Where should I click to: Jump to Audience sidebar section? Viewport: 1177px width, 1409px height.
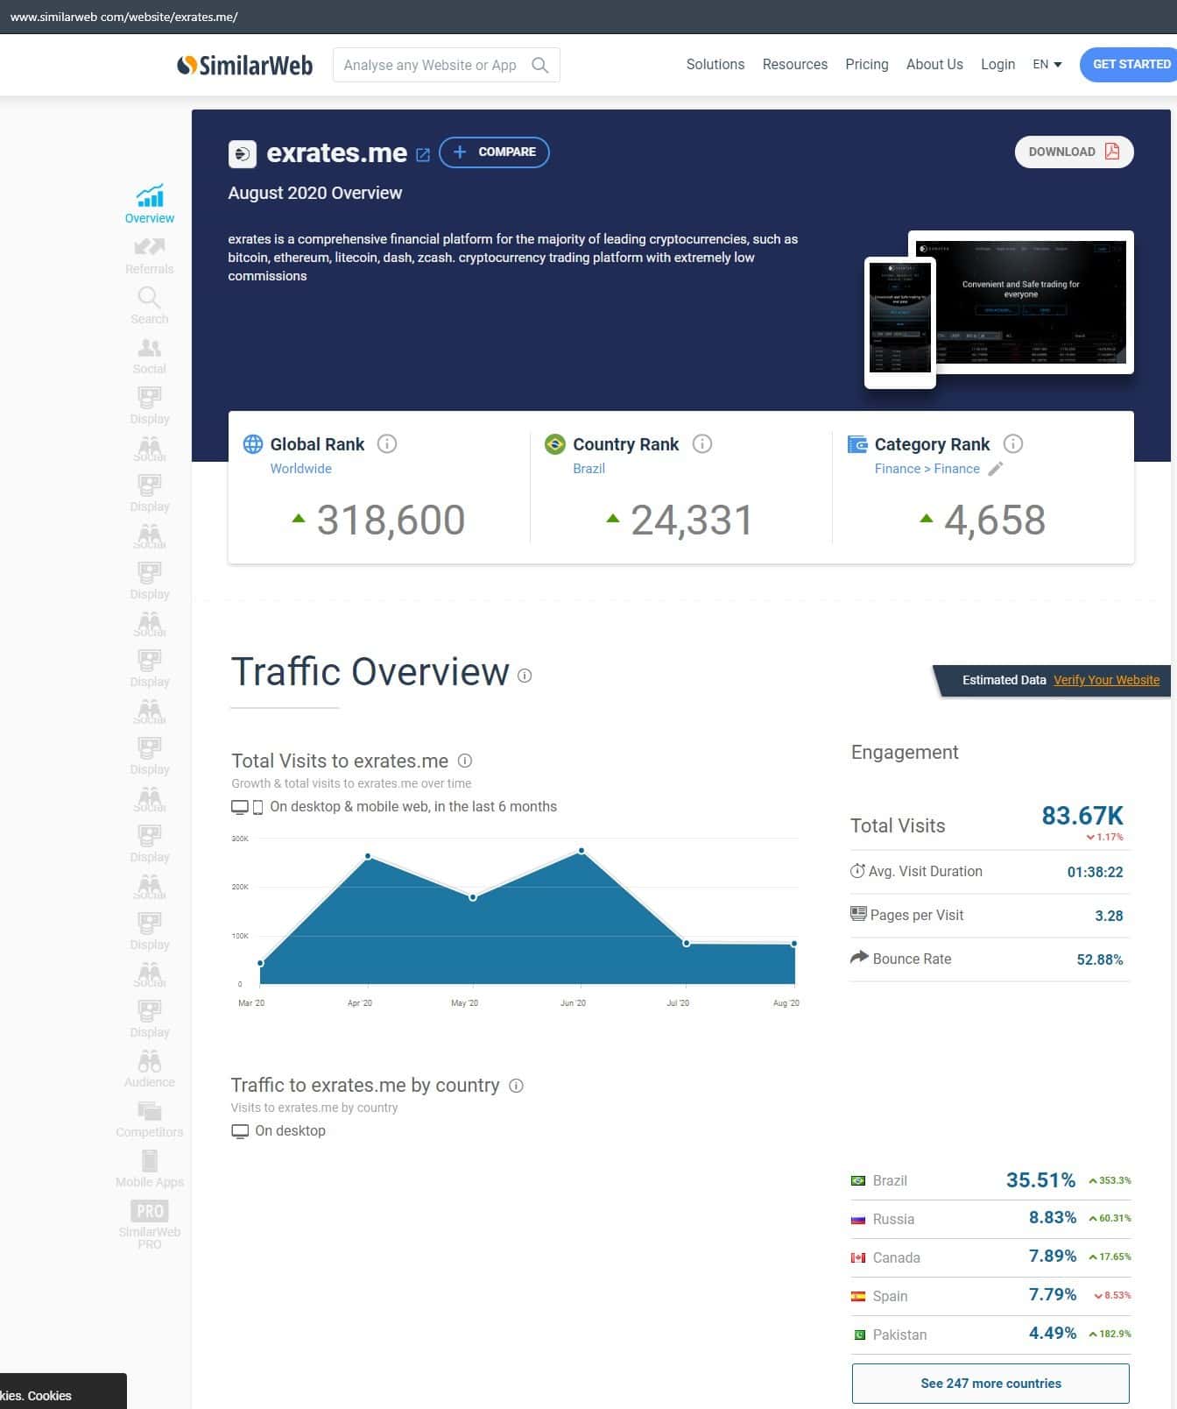coord(150,1069)
